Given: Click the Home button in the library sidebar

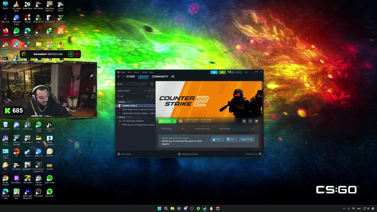Looking at the screenshot, I should point(133,84).
